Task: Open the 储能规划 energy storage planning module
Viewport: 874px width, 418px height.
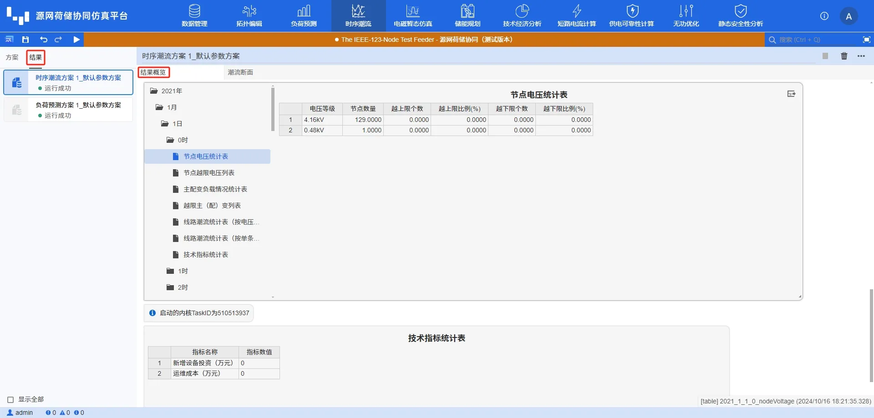Action: point(467,16)
